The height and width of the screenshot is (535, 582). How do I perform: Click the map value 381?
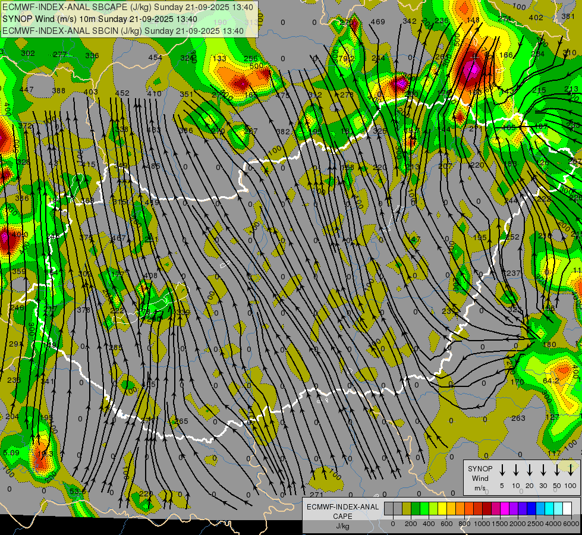pyautogui.click(x=568, y=16)
